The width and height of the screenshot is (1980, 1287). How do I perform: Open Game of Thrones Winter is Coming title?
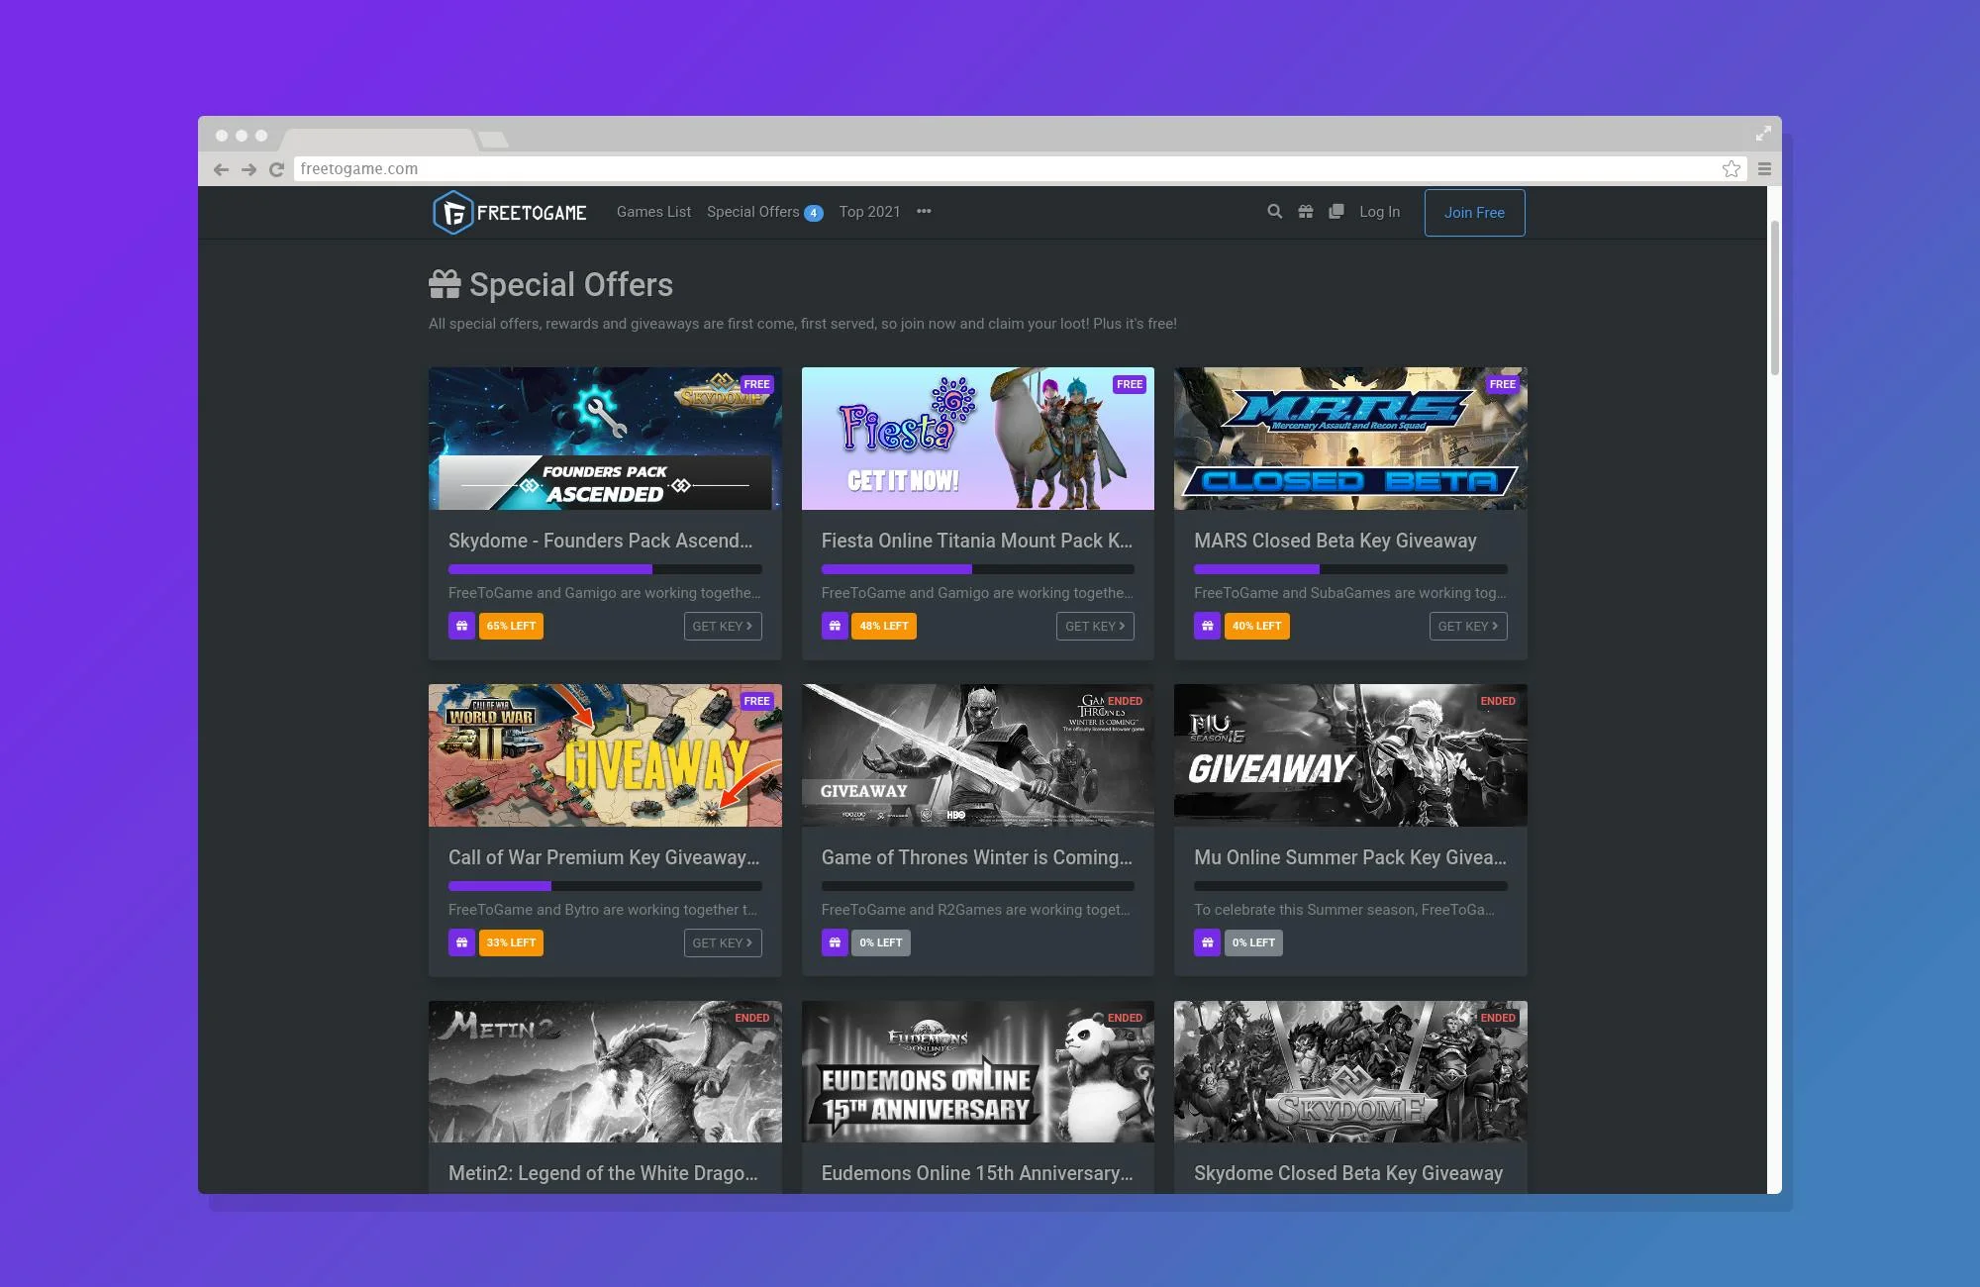[x=976, y=857]
